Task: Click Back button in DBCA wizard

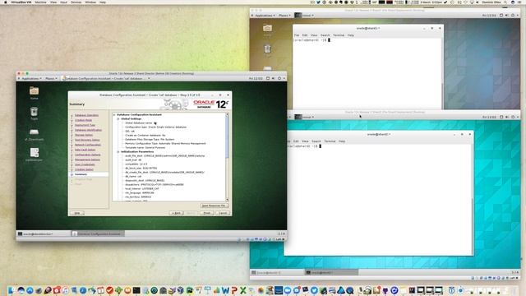Action: point(177,213)
